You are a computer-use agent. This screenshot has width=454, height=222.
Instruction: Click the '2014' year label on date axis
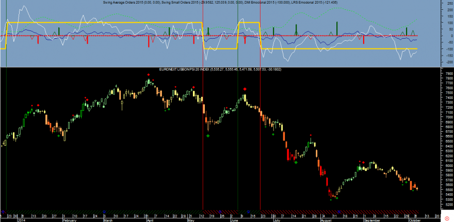(x=21, y=220)
